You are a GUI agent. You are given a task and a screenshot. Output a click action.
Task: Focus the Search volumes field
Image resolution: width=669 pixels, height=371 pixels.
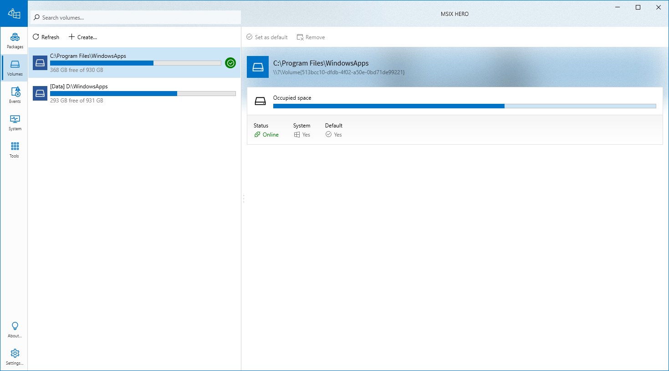[x=136, y=17]
